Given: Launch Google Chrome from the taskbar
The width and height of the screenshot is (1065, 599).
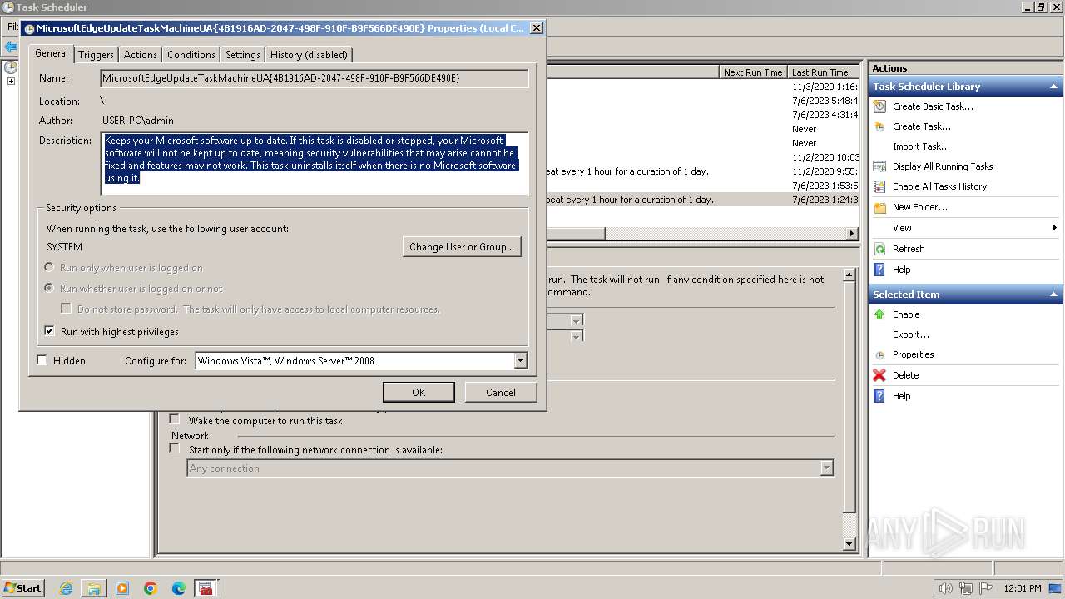Looking at the screenshot, I should coord(151,588).
